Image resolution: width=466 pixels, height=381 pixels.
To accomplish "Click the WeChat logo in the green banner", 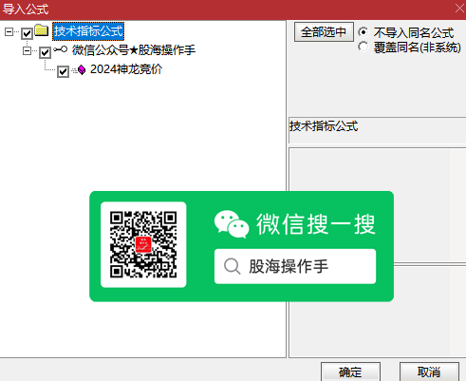I will (x=232, y=224).
